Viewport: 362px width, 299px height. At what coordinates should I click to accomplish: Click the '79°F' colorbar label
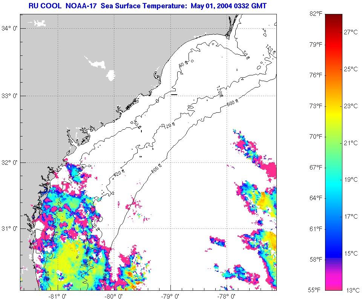coord(316,44)
